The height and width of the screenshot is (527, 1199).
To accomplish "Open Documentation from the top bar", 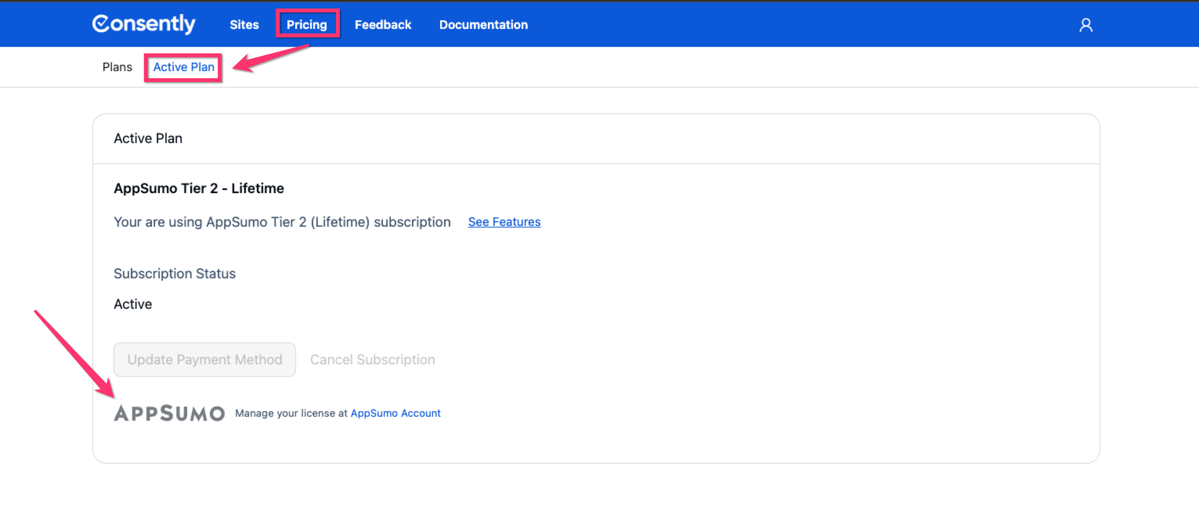I will tap(483, 25).
